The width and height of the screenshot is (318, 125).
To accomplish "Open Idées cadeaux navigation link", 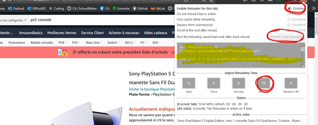I will point(155,33).
